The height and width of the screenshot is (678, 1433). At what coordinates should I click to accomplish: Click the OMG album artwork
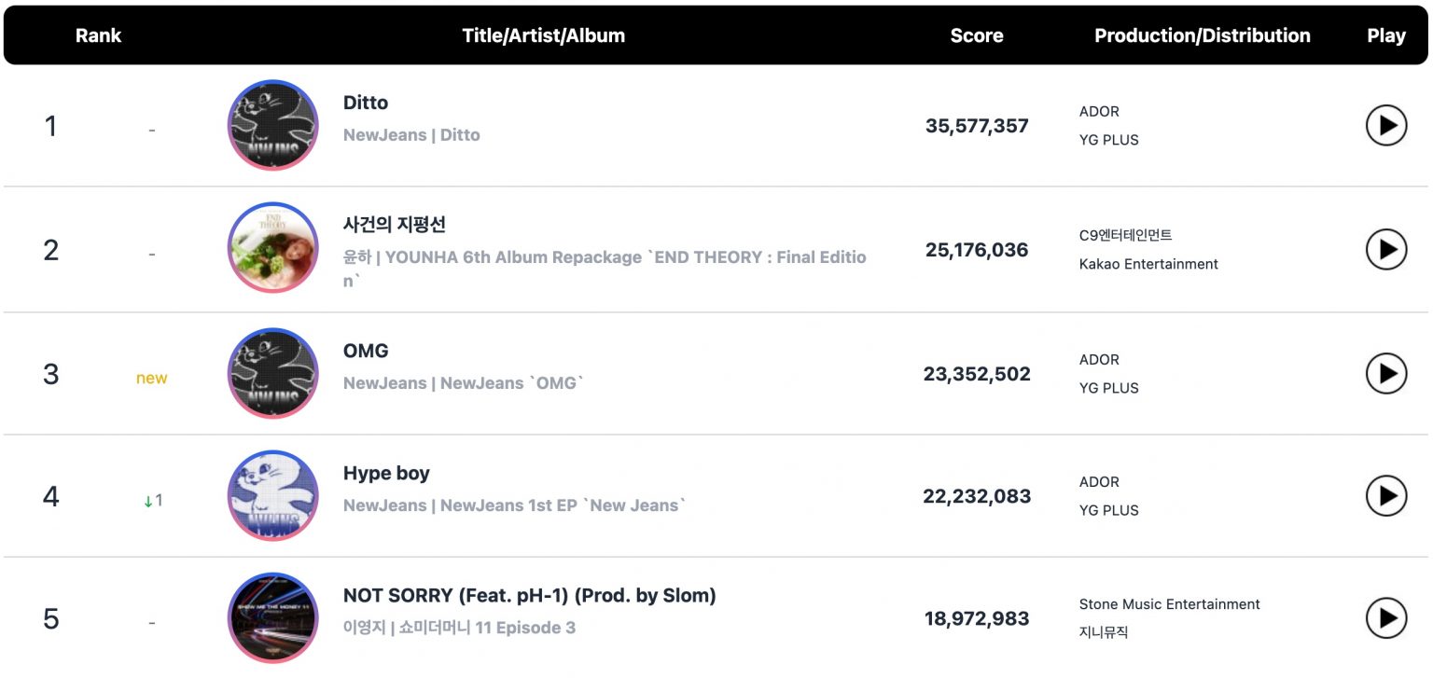coord(272,373)
